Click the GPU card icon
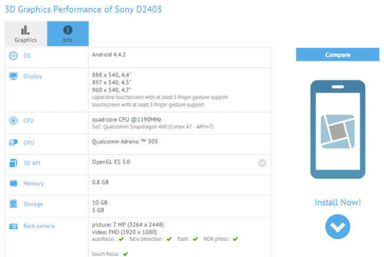This screenshot has height=257, width=384. click(13, 142)
